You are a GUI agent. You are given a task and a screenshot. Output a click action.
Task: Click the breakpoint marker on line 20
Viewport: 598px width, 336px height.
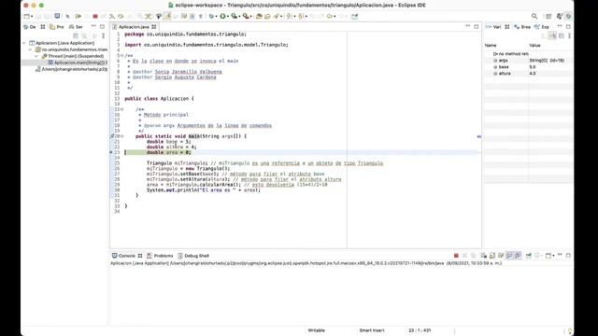coord(112,136)
